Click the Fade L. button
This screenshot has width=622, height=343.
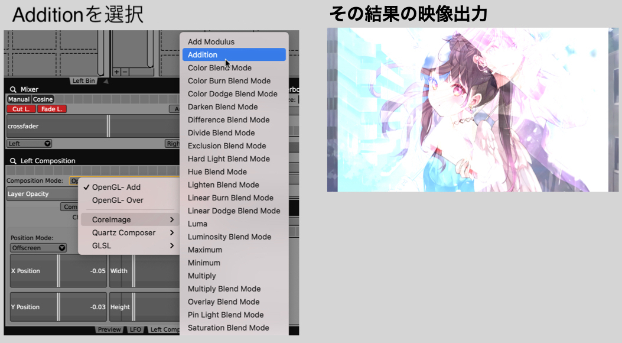tap(52, 109)
